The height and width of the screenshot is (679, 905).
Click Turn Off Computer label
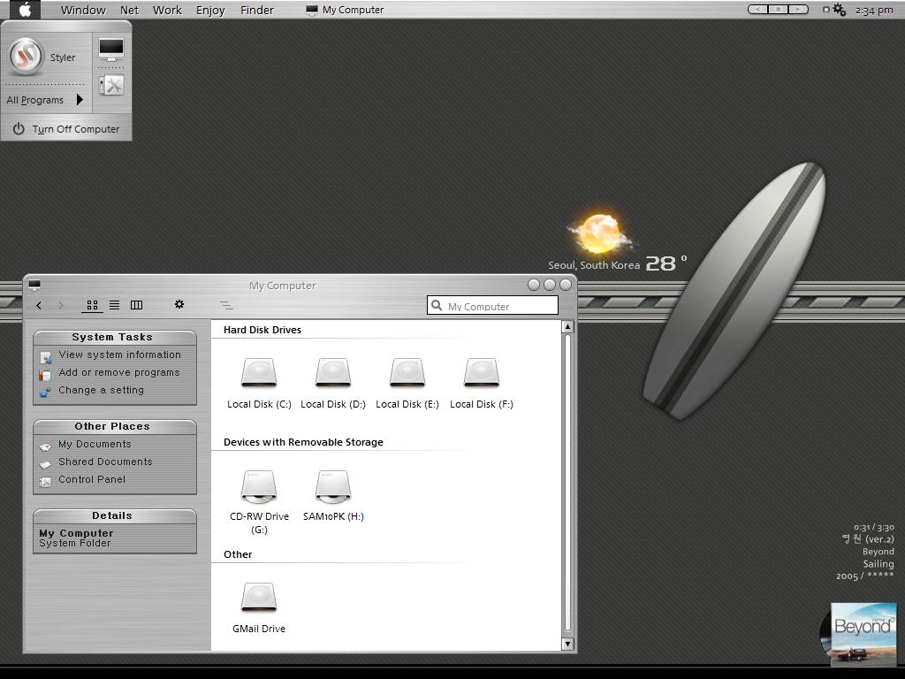(76, 129)
